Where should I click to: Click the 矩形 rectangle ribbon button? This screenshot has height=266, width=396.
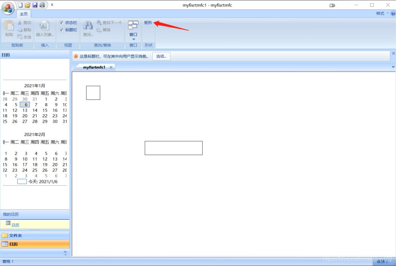[148, 23]
